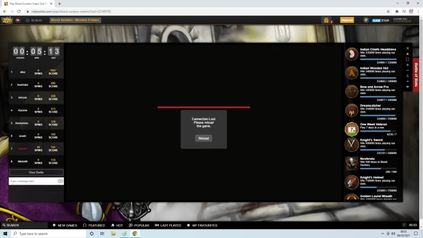This screenshot has height=238, width=423.
Task: Click the fullscreen square icon in side panel
Action: tap(408, 59)
